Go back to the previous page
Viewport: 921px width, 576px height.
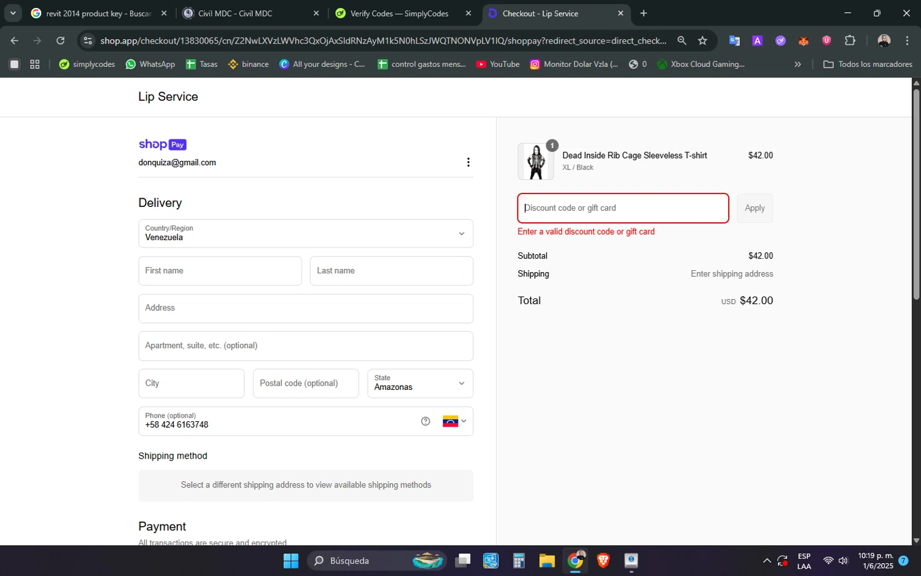(15, 41)
